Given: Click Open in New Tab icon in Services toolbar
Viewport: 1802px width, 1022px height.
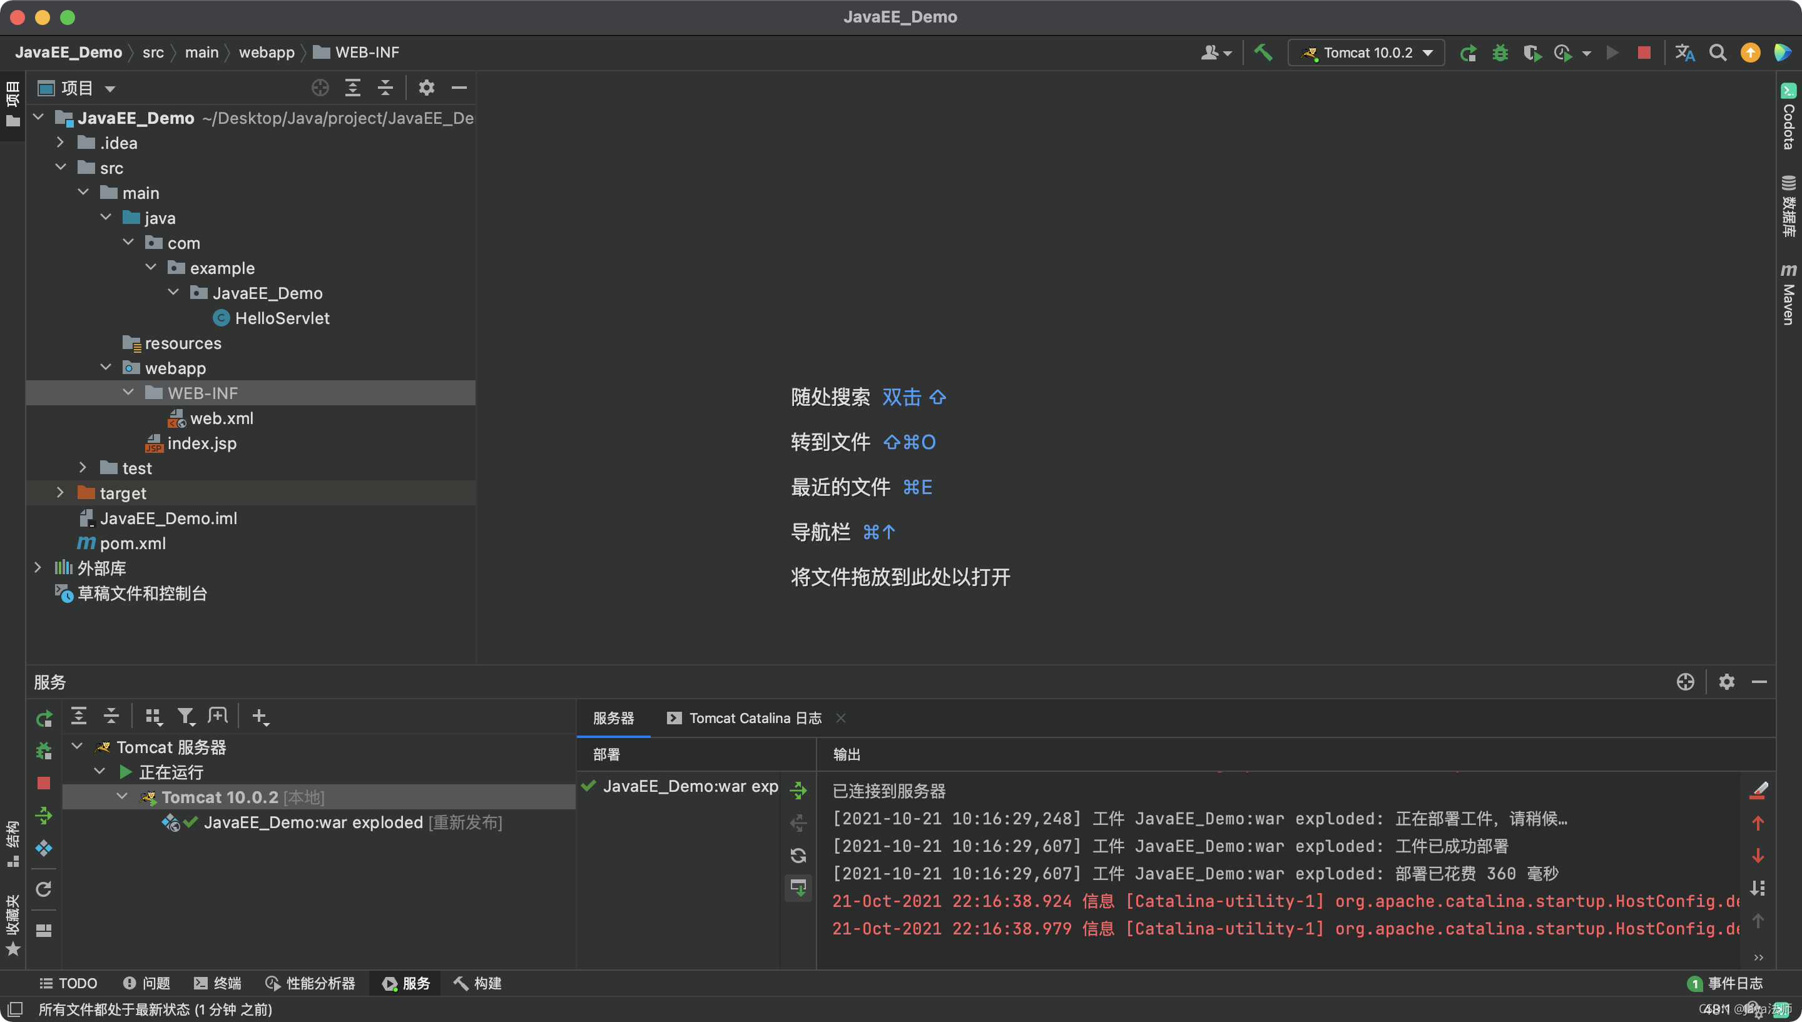Looking at the screenshot, I should [x=218, y=717].
